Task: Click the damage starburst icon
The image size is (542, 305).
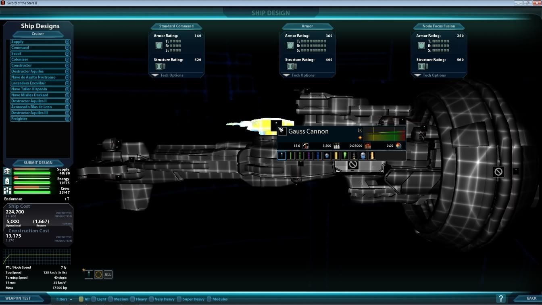Action: (360, 138)
